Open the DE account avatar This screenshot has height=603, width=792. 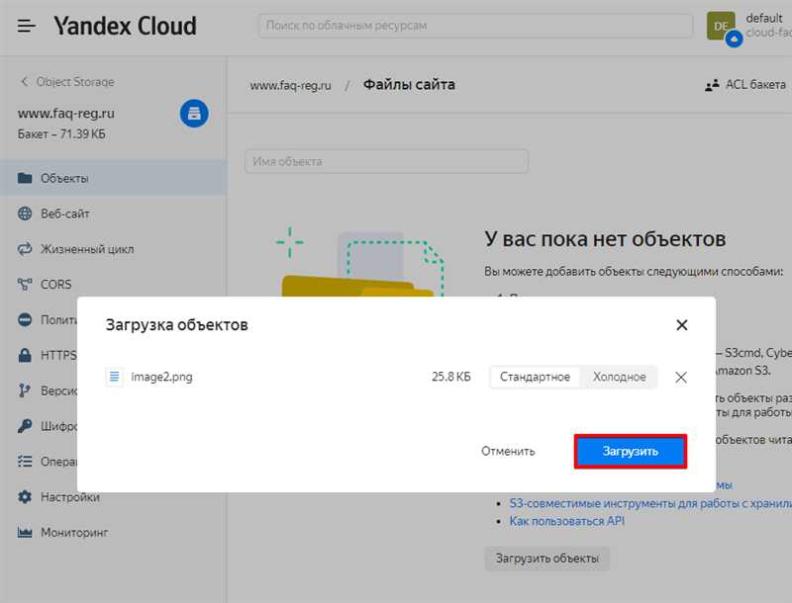[721, 26]
